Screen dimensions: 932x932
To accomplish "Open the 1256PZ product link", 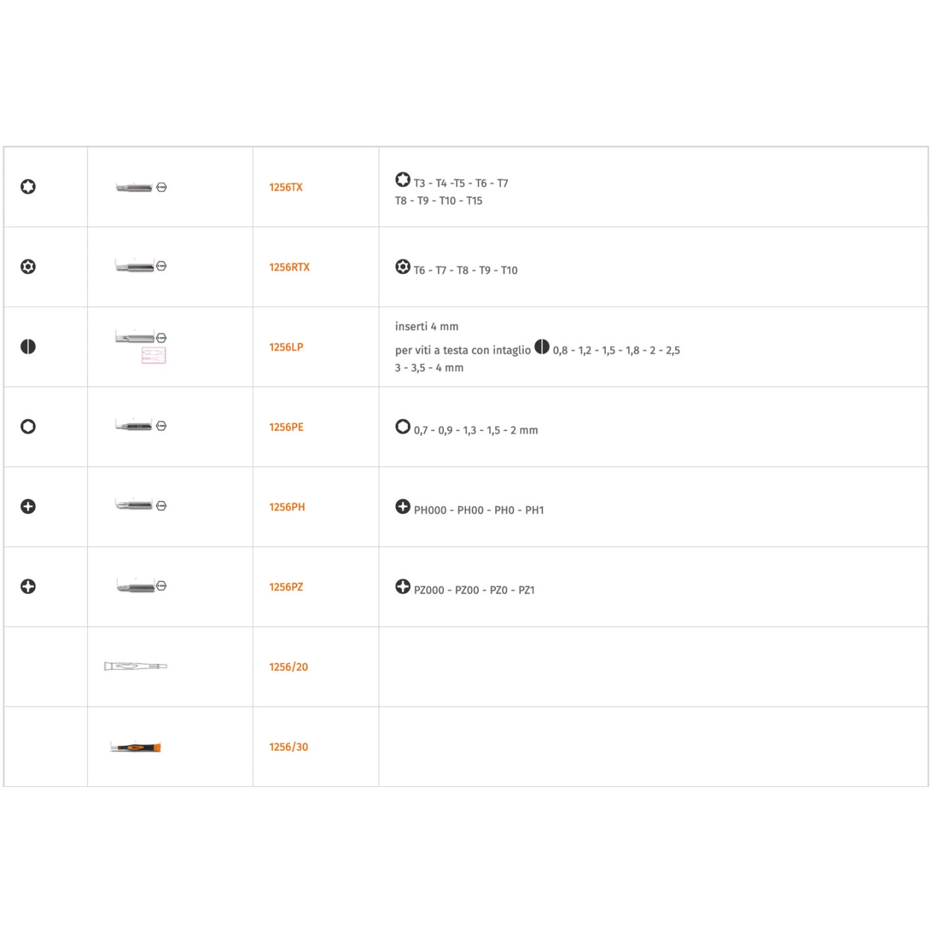I will click(x=286, y=587).
